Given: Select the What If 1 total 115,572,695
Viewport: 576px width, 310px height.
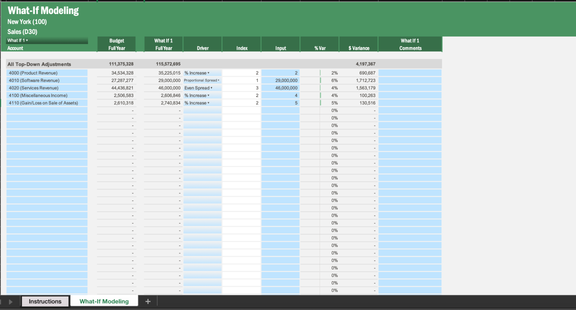Looking at the screenshot, I should pos(168,64).
